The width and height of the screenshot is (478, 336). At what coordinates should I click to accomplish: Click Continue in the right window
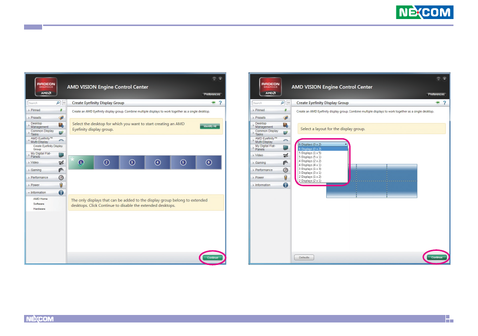pos(436,257)
